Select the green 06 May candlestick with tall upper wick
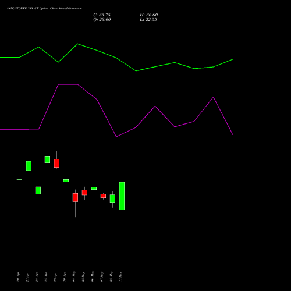The image size is (291, 291). point(94,188)
